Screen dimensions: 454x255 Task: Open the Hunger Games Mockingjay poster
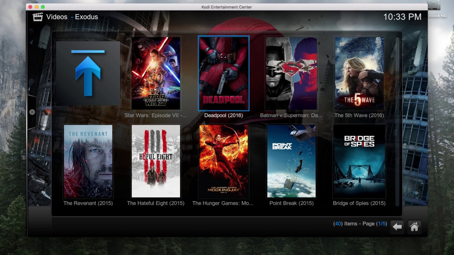click(x=223, y=161)
